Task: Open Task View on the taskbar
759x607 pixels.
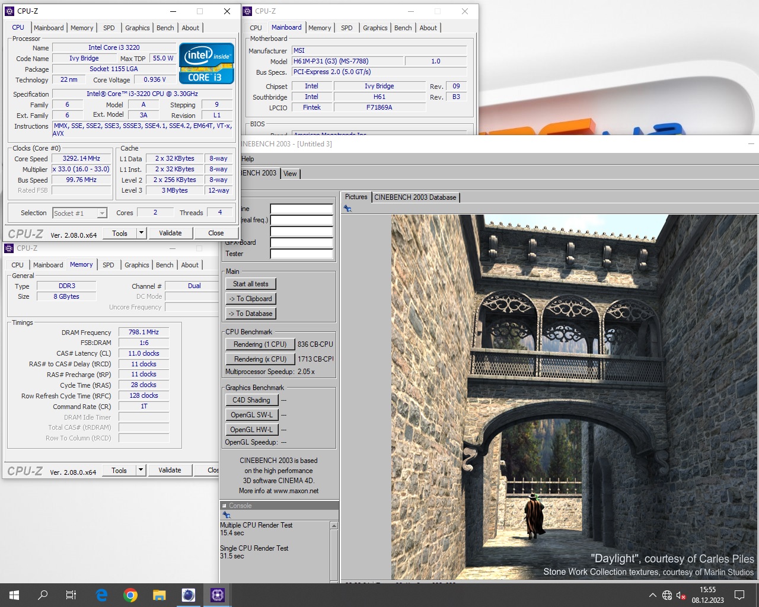Action: pos(71,595)
